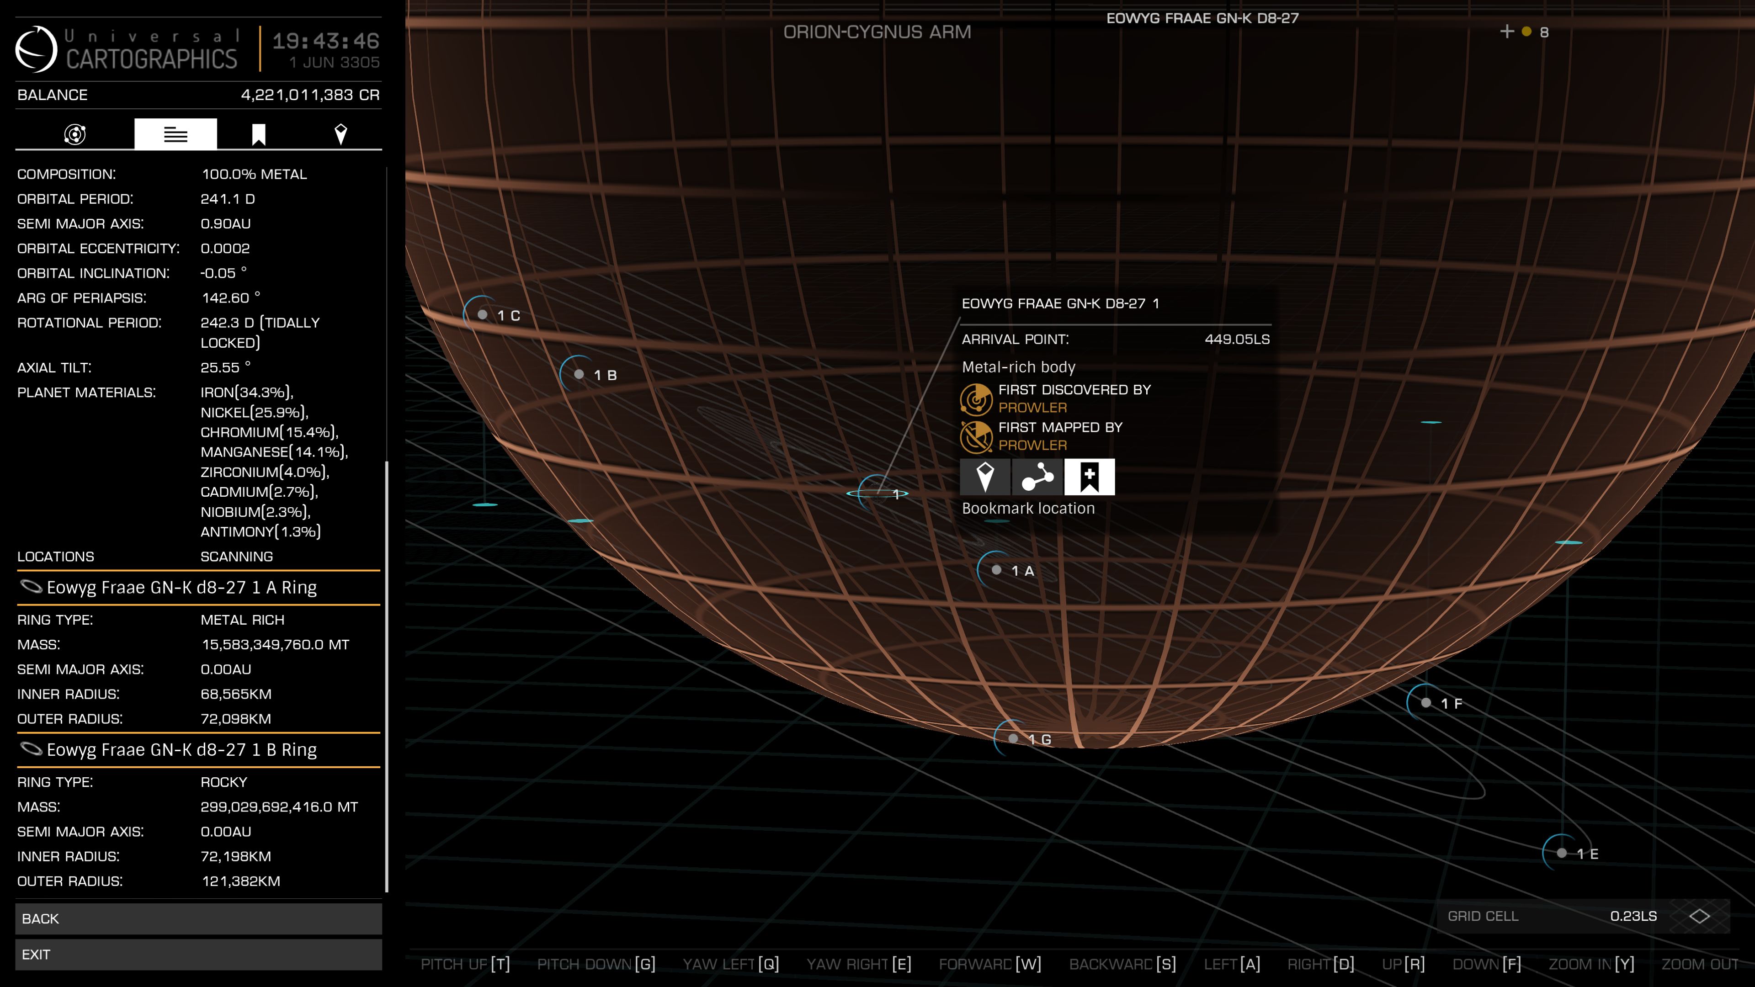Viewport: 1755px width, 987px height.
Task: Click the Bookmark location icon
Action: click(1090, 477)
